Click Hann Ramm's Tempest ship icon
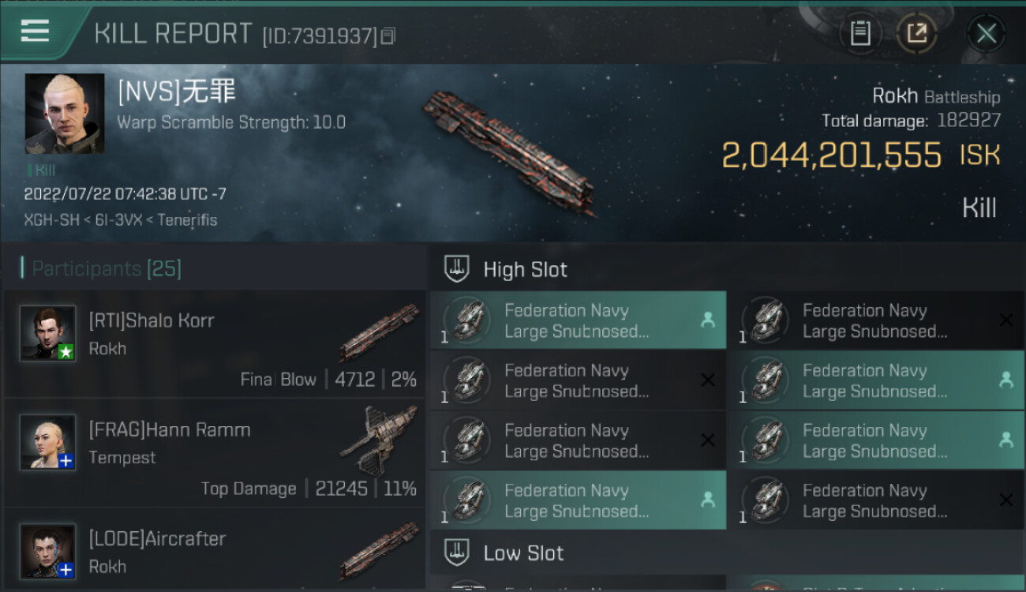Screen dimensions: 1026x592 [x=379, y=440]
